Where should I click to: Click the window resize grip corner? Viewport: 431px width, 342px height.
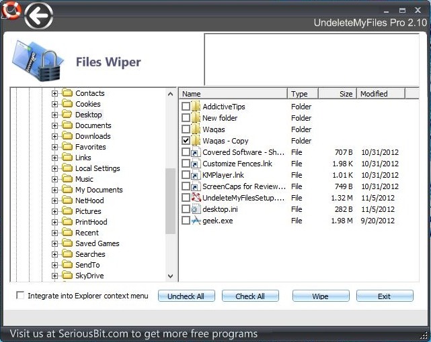(425, 336)
